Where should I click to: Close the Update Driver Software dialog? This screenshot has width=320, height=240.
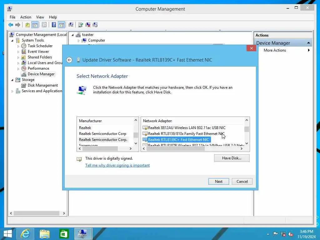(251, 48)
